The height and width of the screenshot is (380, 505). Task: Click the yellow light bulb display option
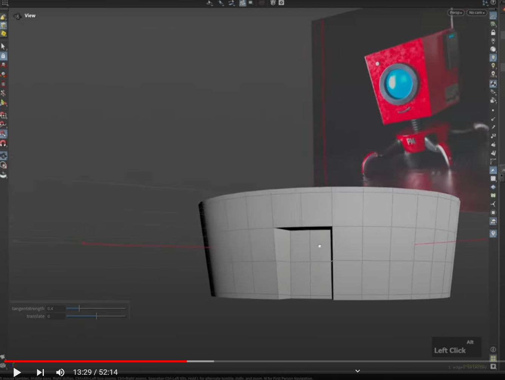point(493,66)
